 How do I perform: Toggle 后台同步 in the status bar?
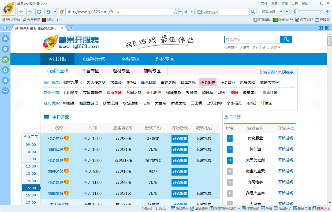tap(283, 209)
